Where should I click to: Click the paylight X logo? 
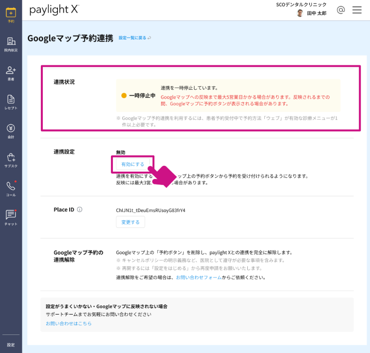point(54,10)
